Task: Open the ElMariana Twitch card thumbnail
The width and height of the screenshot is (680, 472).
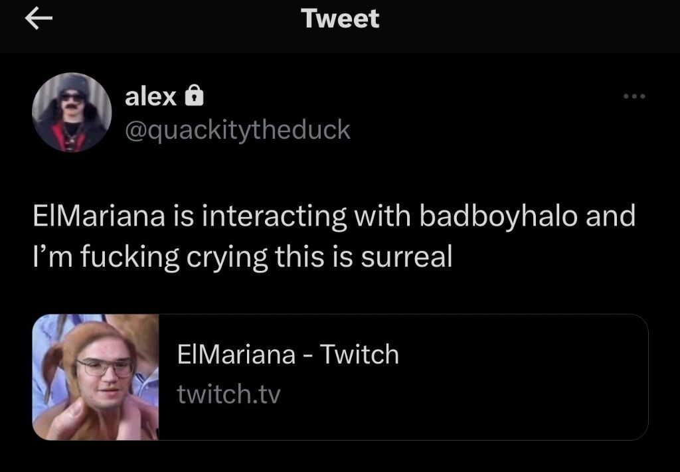Action: click(x=96, y=377)
